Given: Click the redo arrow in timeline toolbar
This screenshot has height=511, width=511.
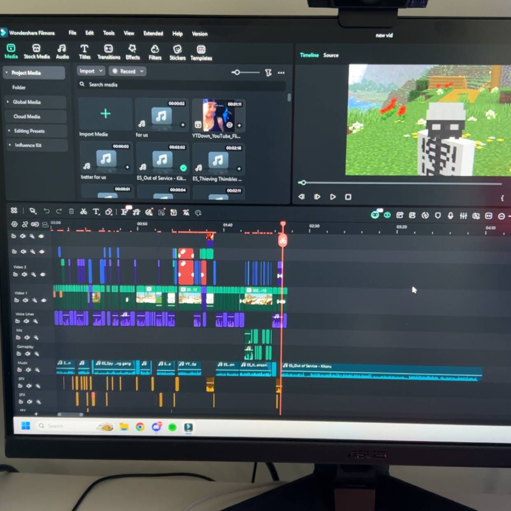Looking at the screenshot, I should point(59,211).
